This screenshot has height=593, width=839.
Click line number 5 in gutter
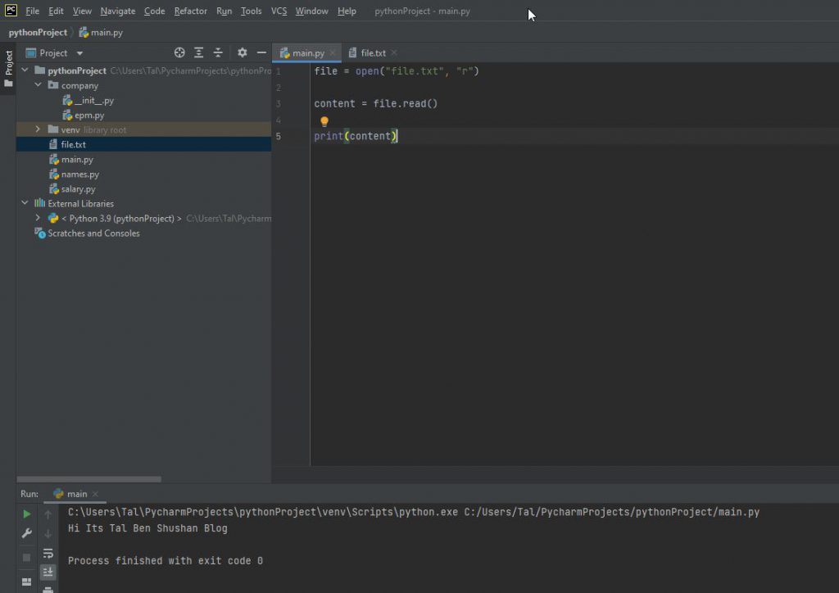[x=279, y=136]
